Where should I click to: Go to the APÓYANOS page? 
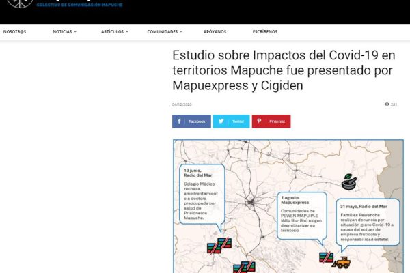coord(215,32)
